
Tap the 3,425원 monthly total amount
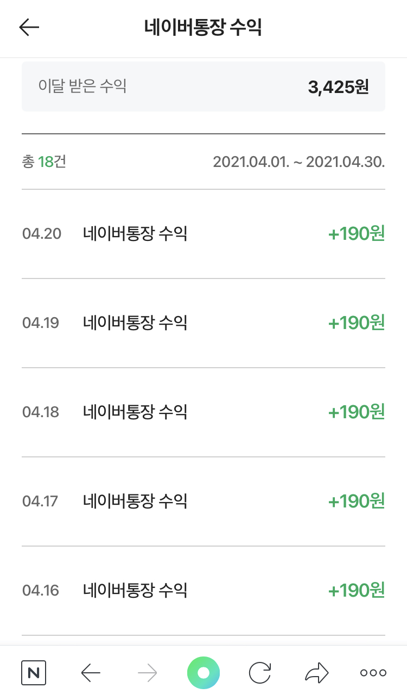[338, 87]
